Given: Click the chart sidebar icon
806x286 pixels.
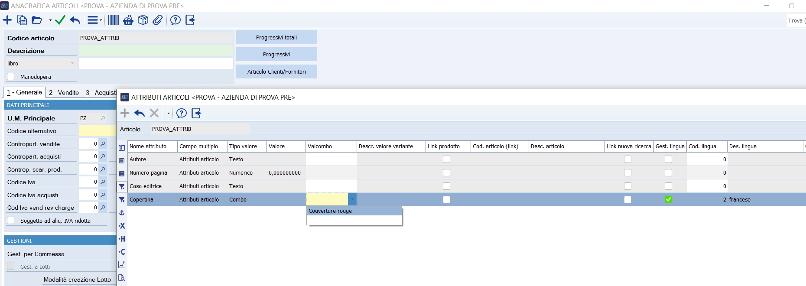Looking at the screenshot, I should click(122, 265).
